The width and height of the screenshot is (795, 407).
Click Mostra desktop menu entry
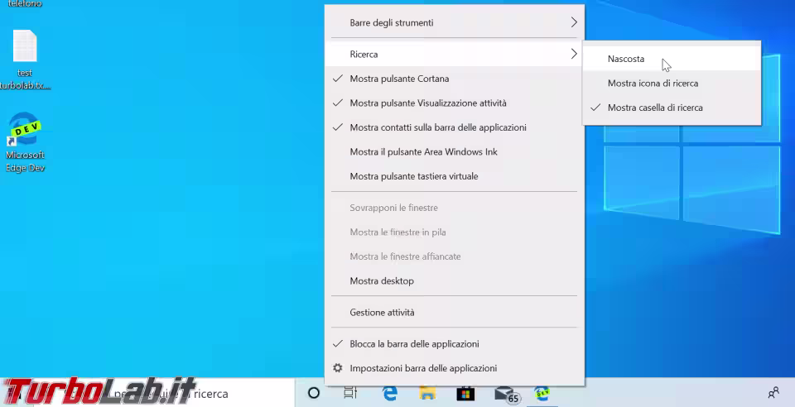tap(455, 281)
